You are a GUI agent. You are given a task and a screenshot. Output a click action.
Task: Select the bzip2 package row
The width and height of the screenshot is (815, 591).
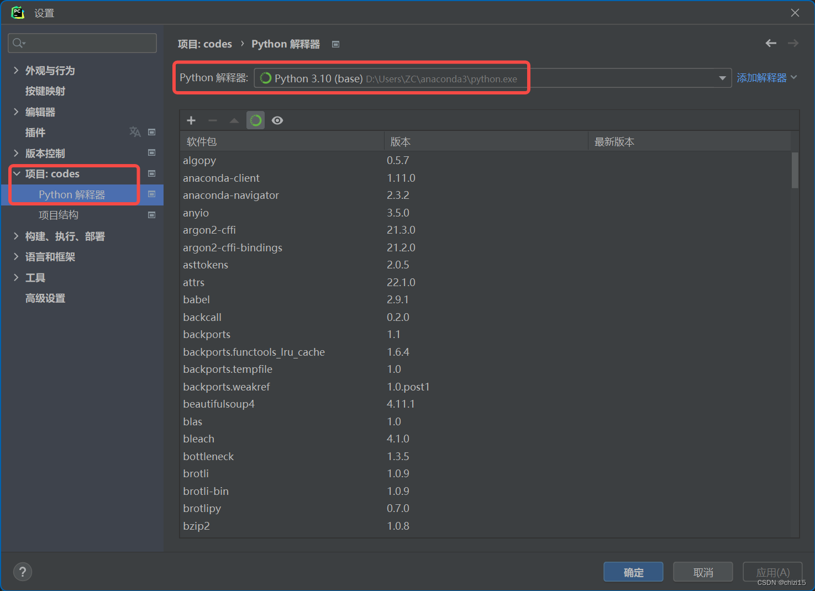coord(485,526)
